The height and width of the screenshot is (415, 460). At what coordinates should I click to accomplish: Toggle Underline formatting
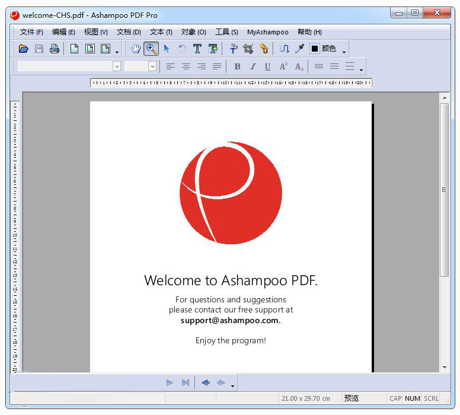point(267,66)
